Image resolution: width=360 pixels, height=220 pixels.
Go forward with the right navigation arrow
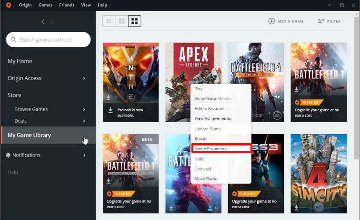[51, 22]
